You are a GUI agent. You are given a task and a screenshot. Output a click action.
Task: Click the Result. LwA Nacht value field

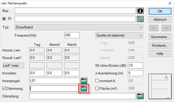[72, 50]
